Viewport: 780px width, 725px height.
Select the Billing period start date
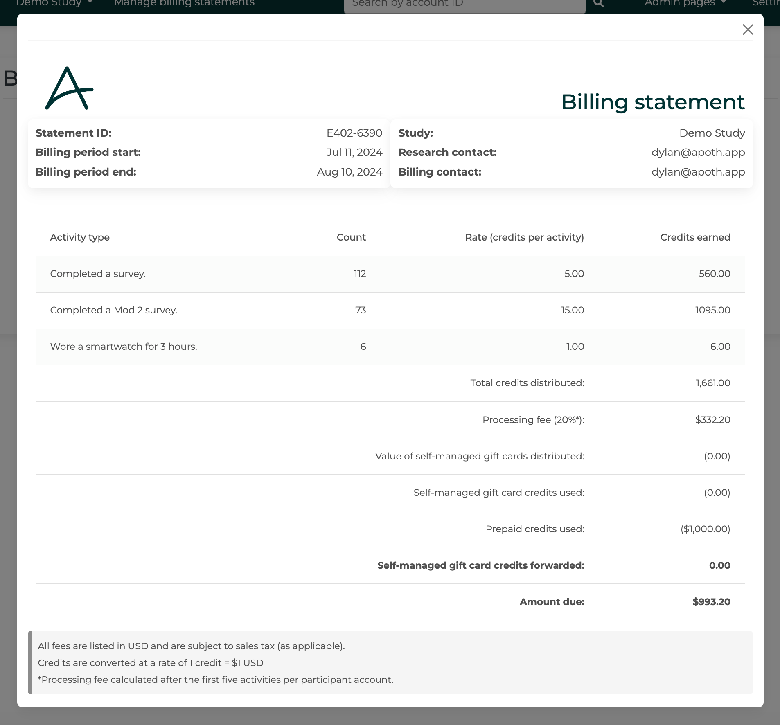coord(354,152)
